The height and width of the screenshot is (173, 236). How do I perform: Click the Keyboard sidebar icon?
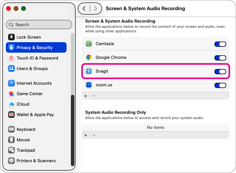pos(11,129)
